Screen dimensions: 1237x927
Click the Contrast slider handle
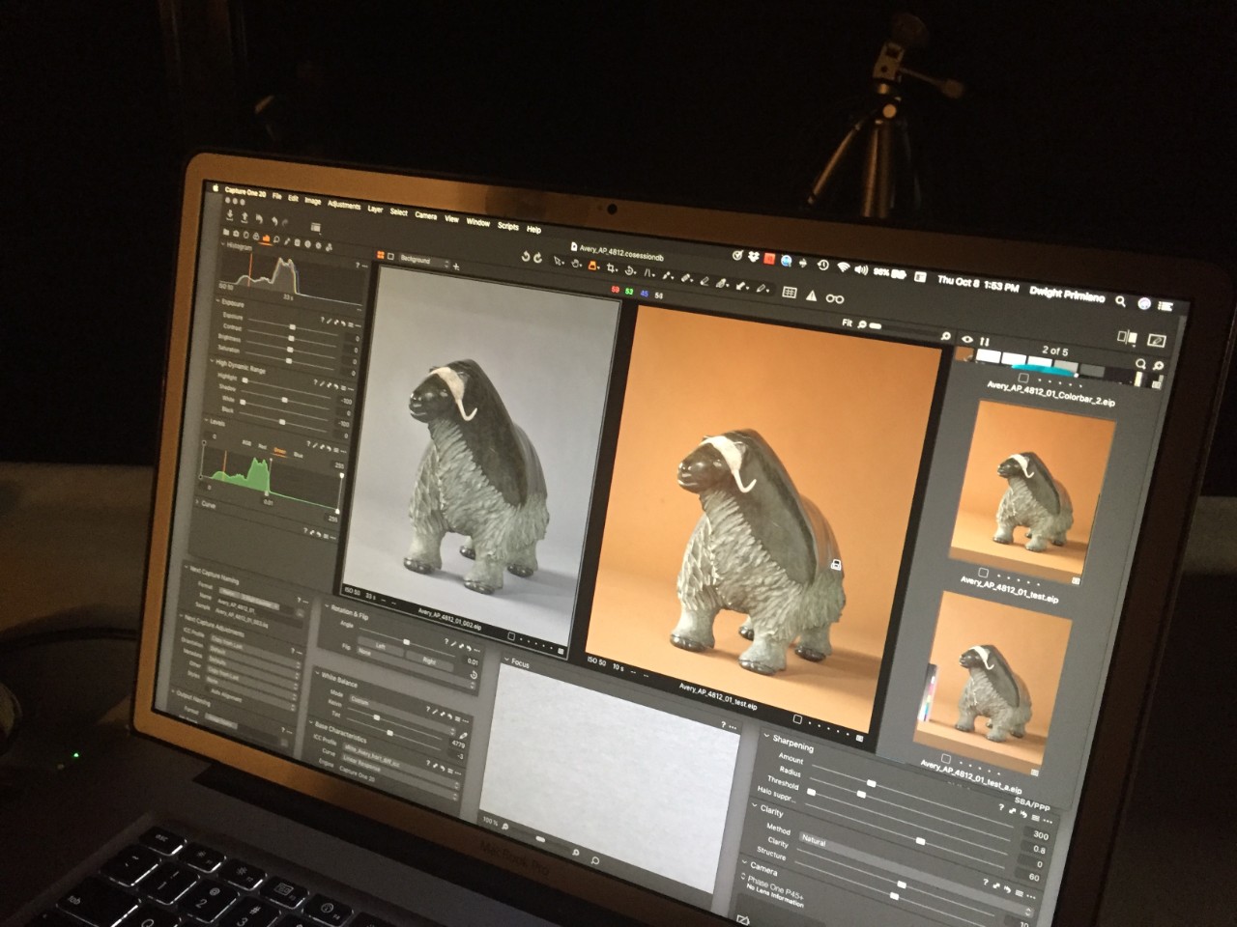pos(291,338)
